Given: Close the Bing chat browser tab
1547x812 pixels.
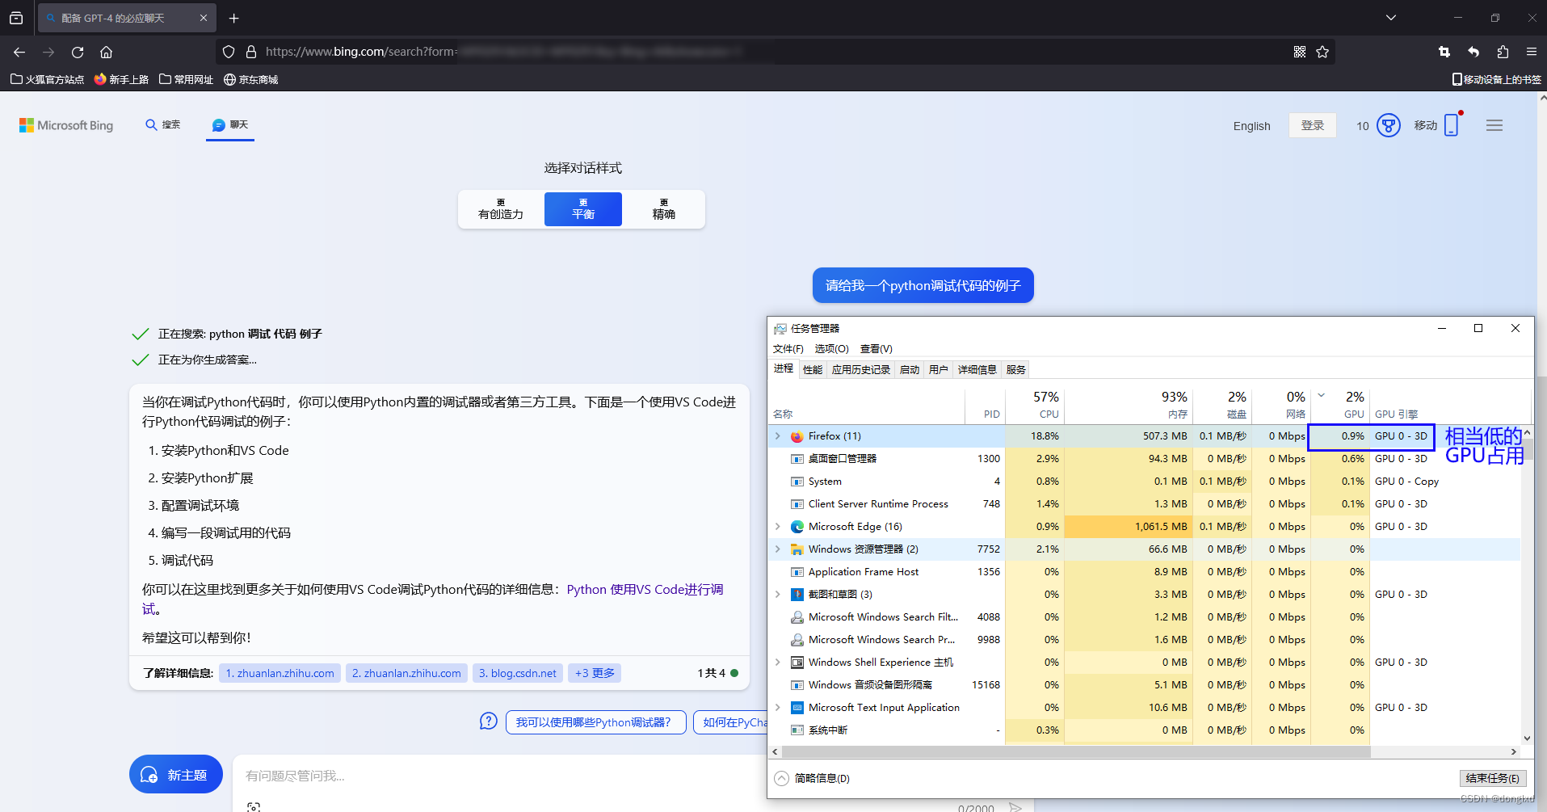Looking at the screenshot, I should click(203, 18).
